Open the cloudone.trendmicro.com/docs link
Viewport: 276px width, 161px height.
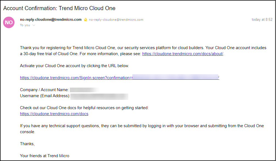[x=54, y=114]
